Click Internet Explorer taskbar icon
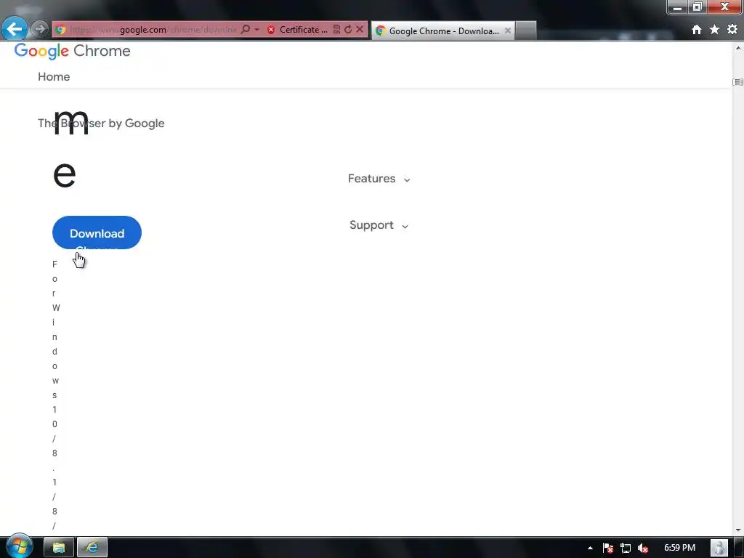This screenshot has height=558, width=744. click(92, 548)
